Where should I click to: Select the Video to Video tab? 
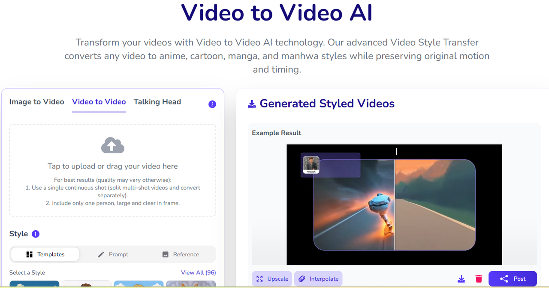(x=99, y=102)
